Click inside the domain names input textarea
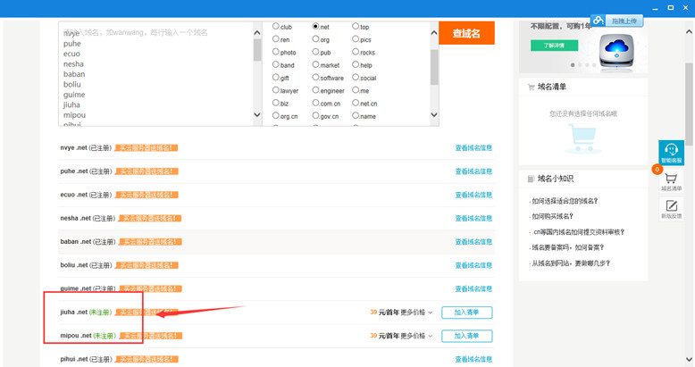Viewport: 695px width, 367px height. point(156,71)
